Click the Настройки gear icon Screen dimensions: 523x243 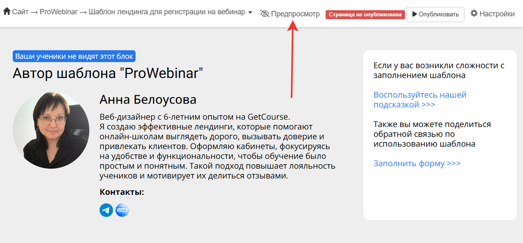pos(474,13)
